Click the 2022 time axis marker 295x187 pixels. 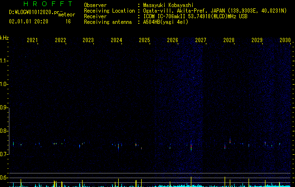(x=61, y=40)
